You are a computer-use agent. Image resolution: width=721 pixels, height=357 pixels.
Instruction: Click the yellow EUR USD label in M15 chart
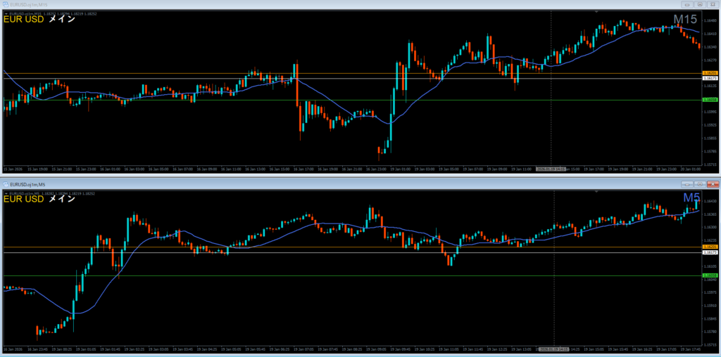tap(24, 20)
